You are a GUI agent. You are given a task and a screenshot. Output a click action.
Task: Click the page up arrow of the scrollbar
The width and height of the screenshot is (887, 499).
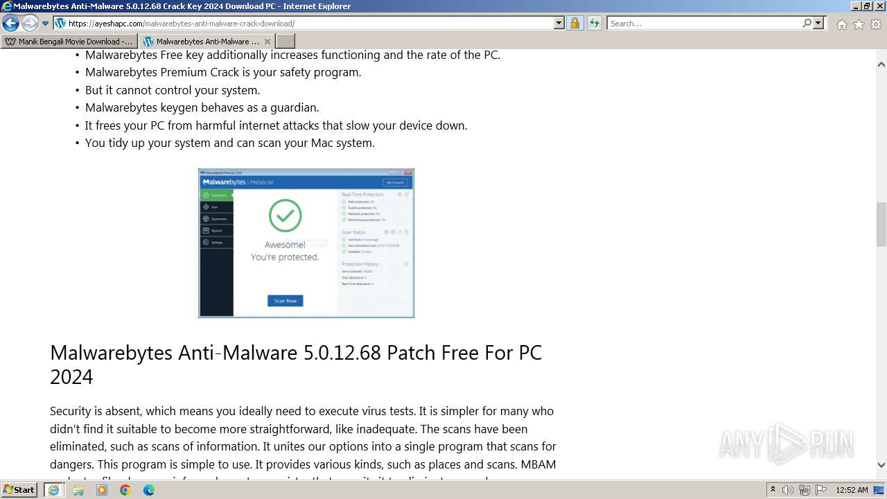(881, 64)
